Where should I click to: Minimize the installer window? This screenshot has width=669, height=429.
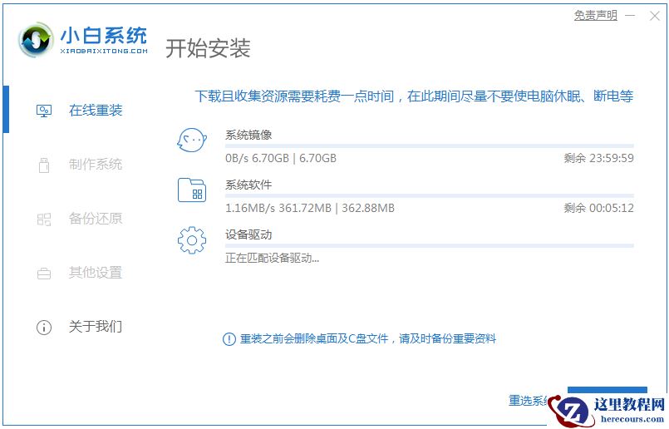tap(630, 16)
